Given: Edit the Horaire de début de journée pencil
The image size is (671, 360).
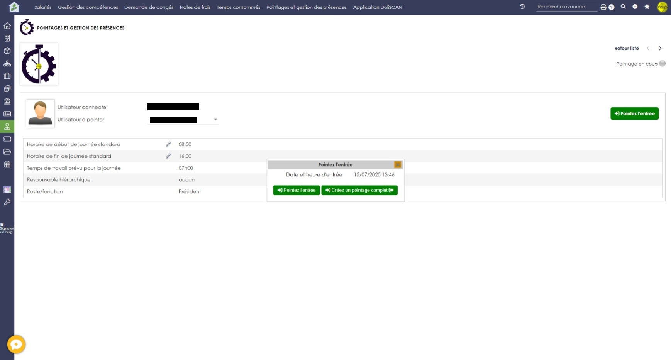Looking at the screenshot, I should coord(168,144).
